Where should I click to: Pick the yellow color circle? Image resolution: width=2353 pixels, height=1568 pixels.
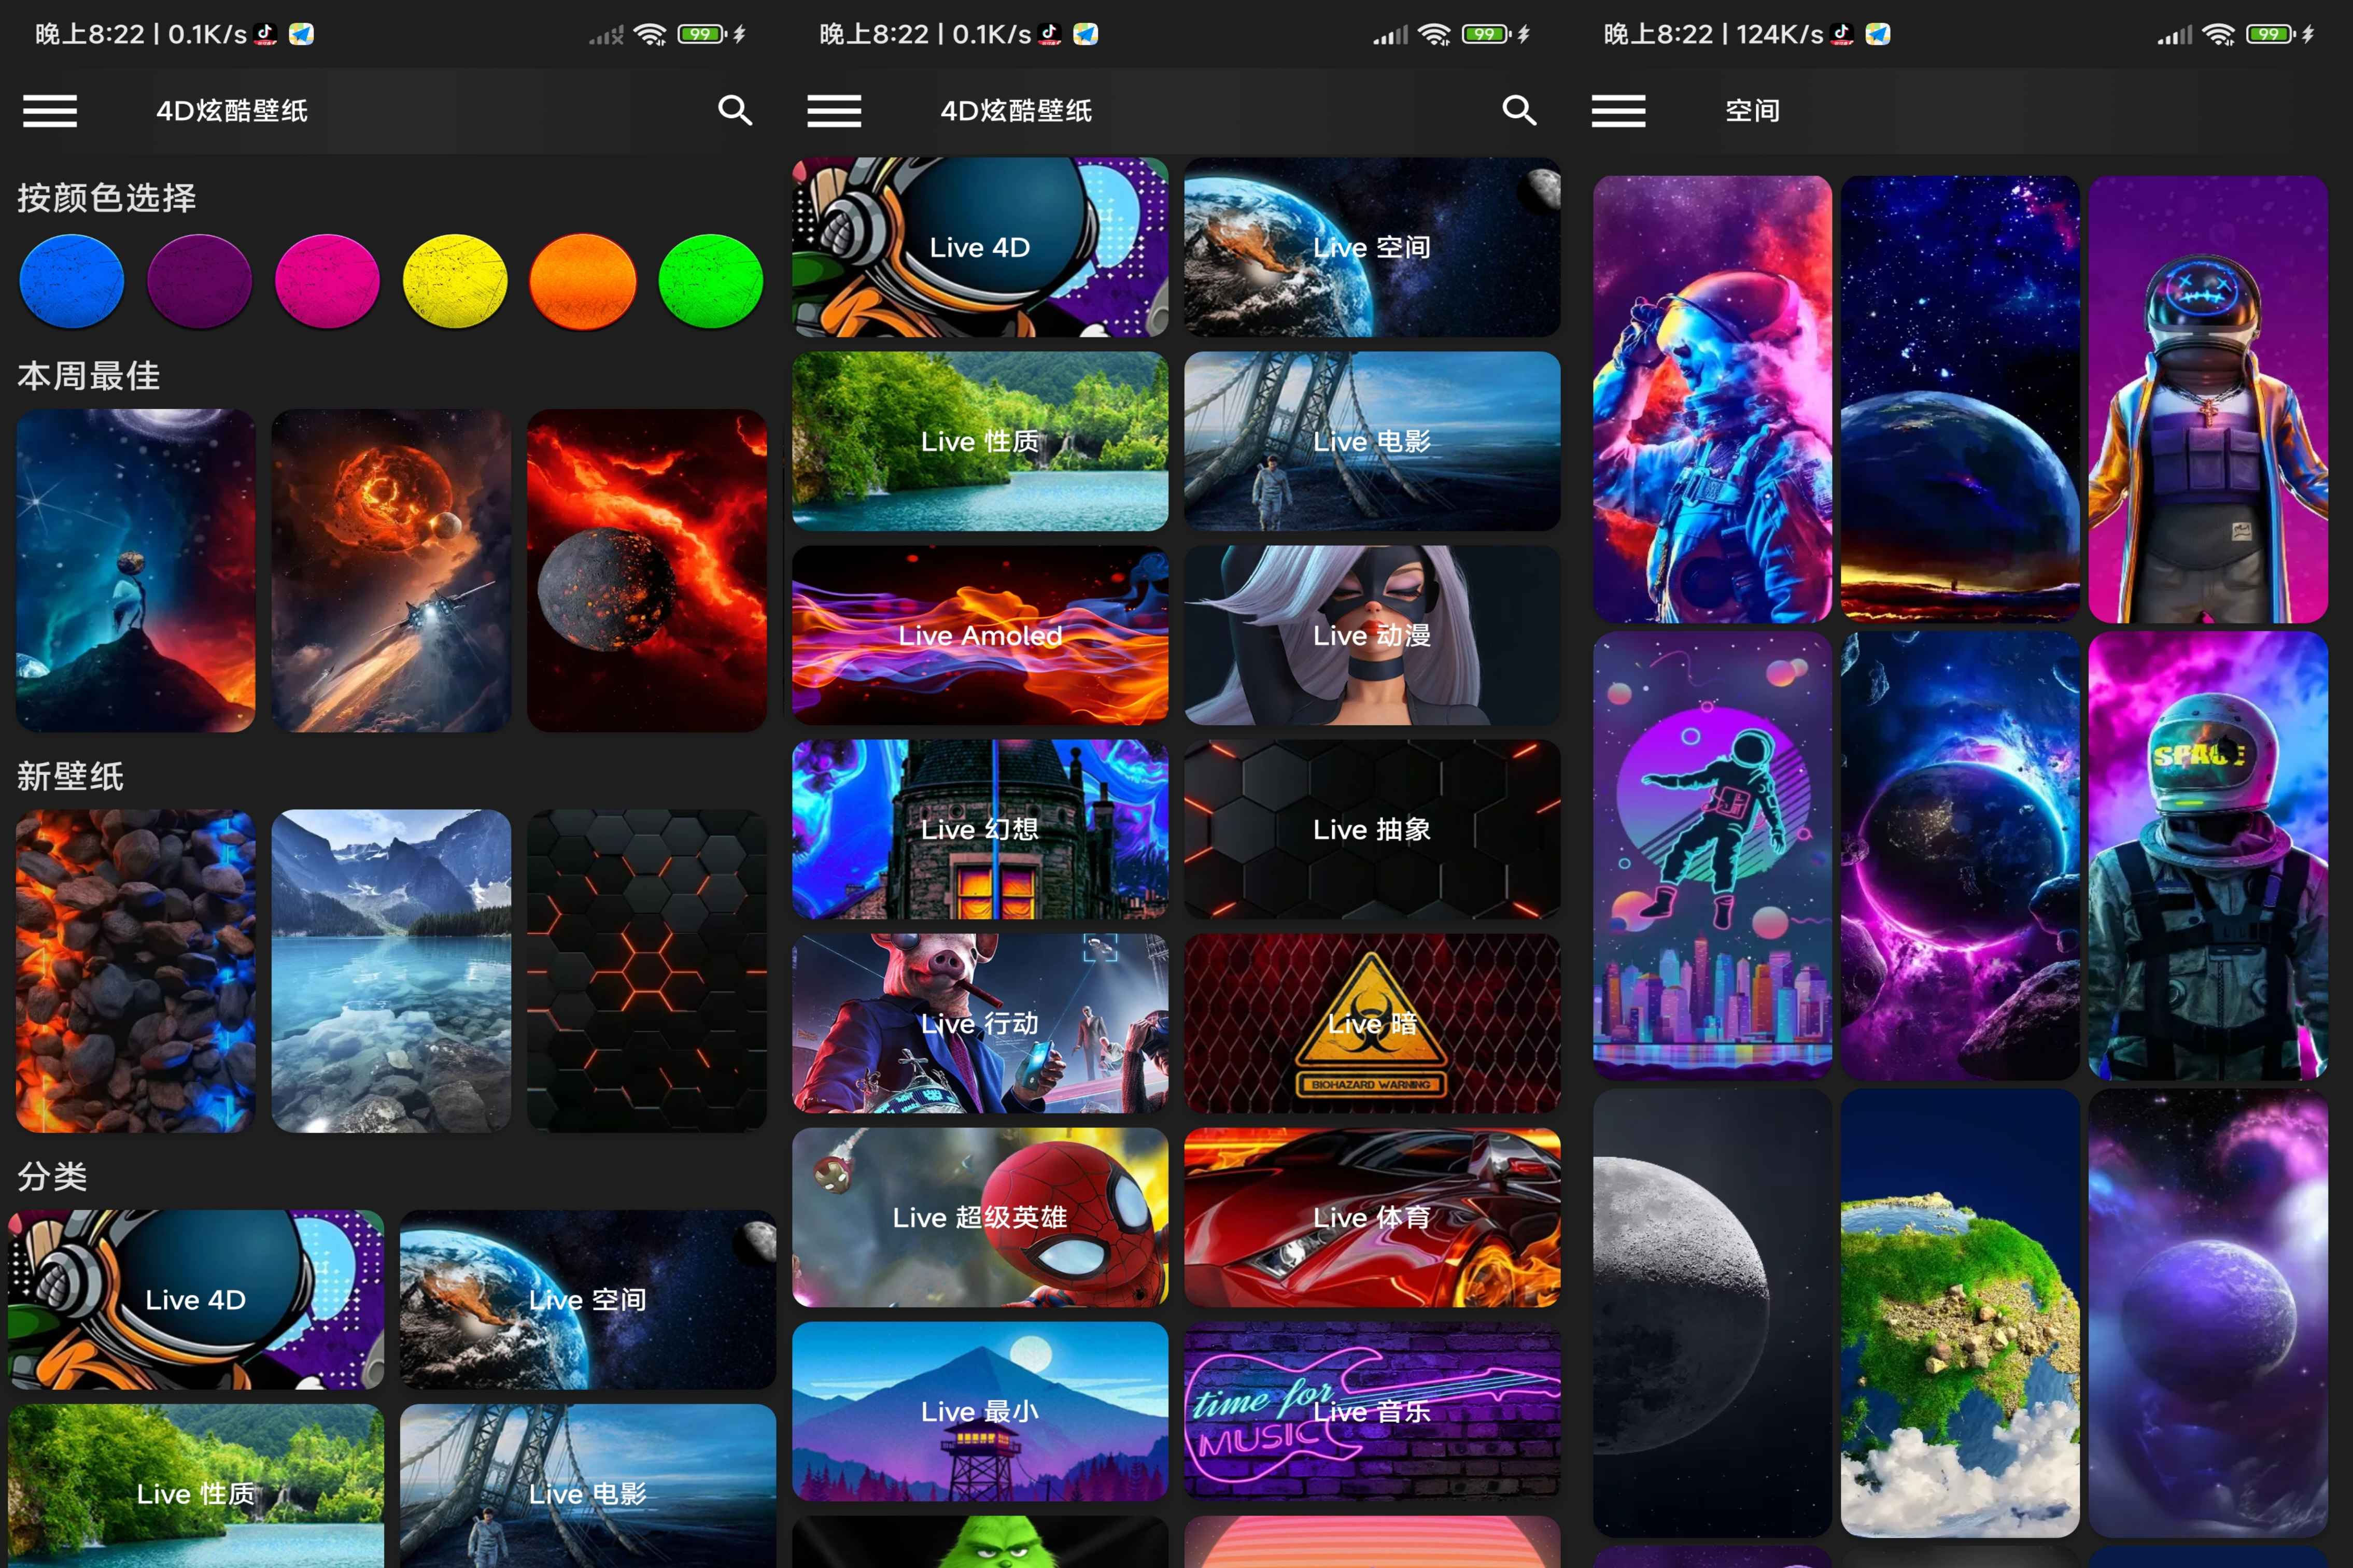[454, 281]
